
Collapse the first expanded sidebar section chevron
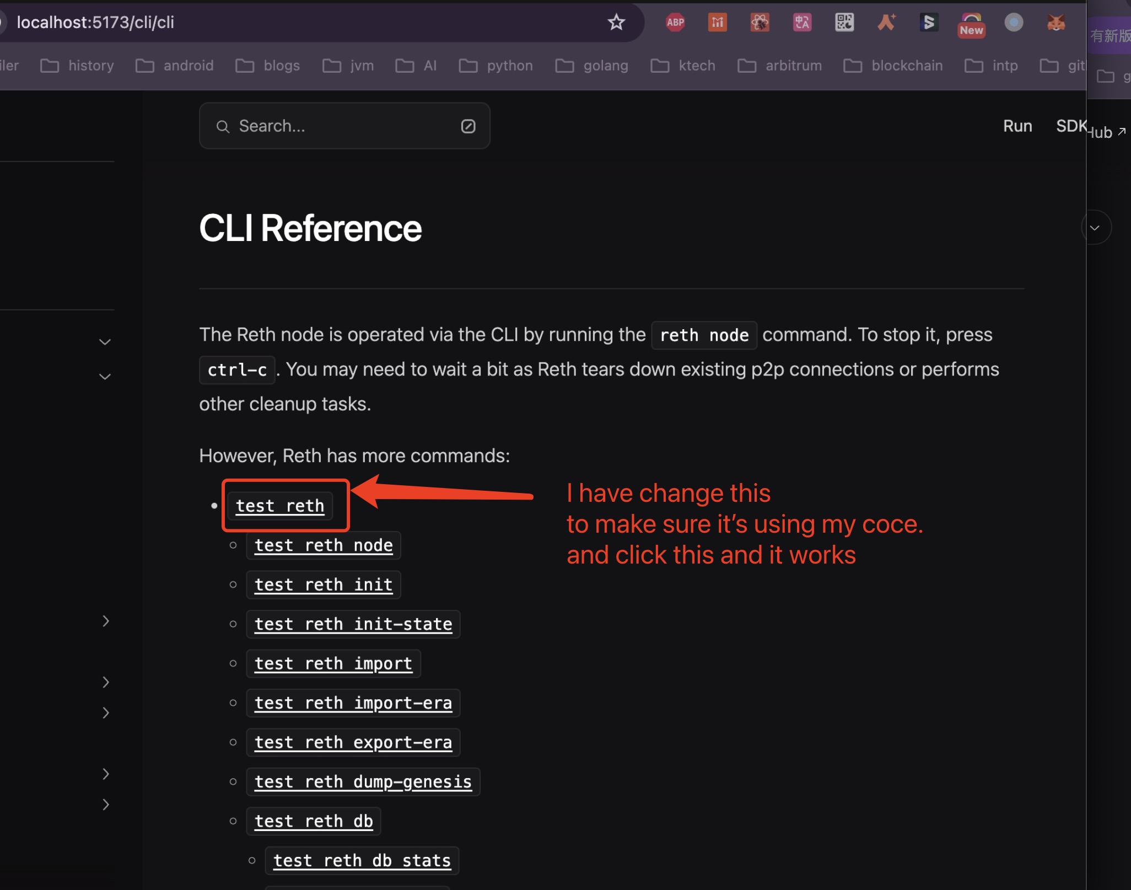[x=105, y=342]
